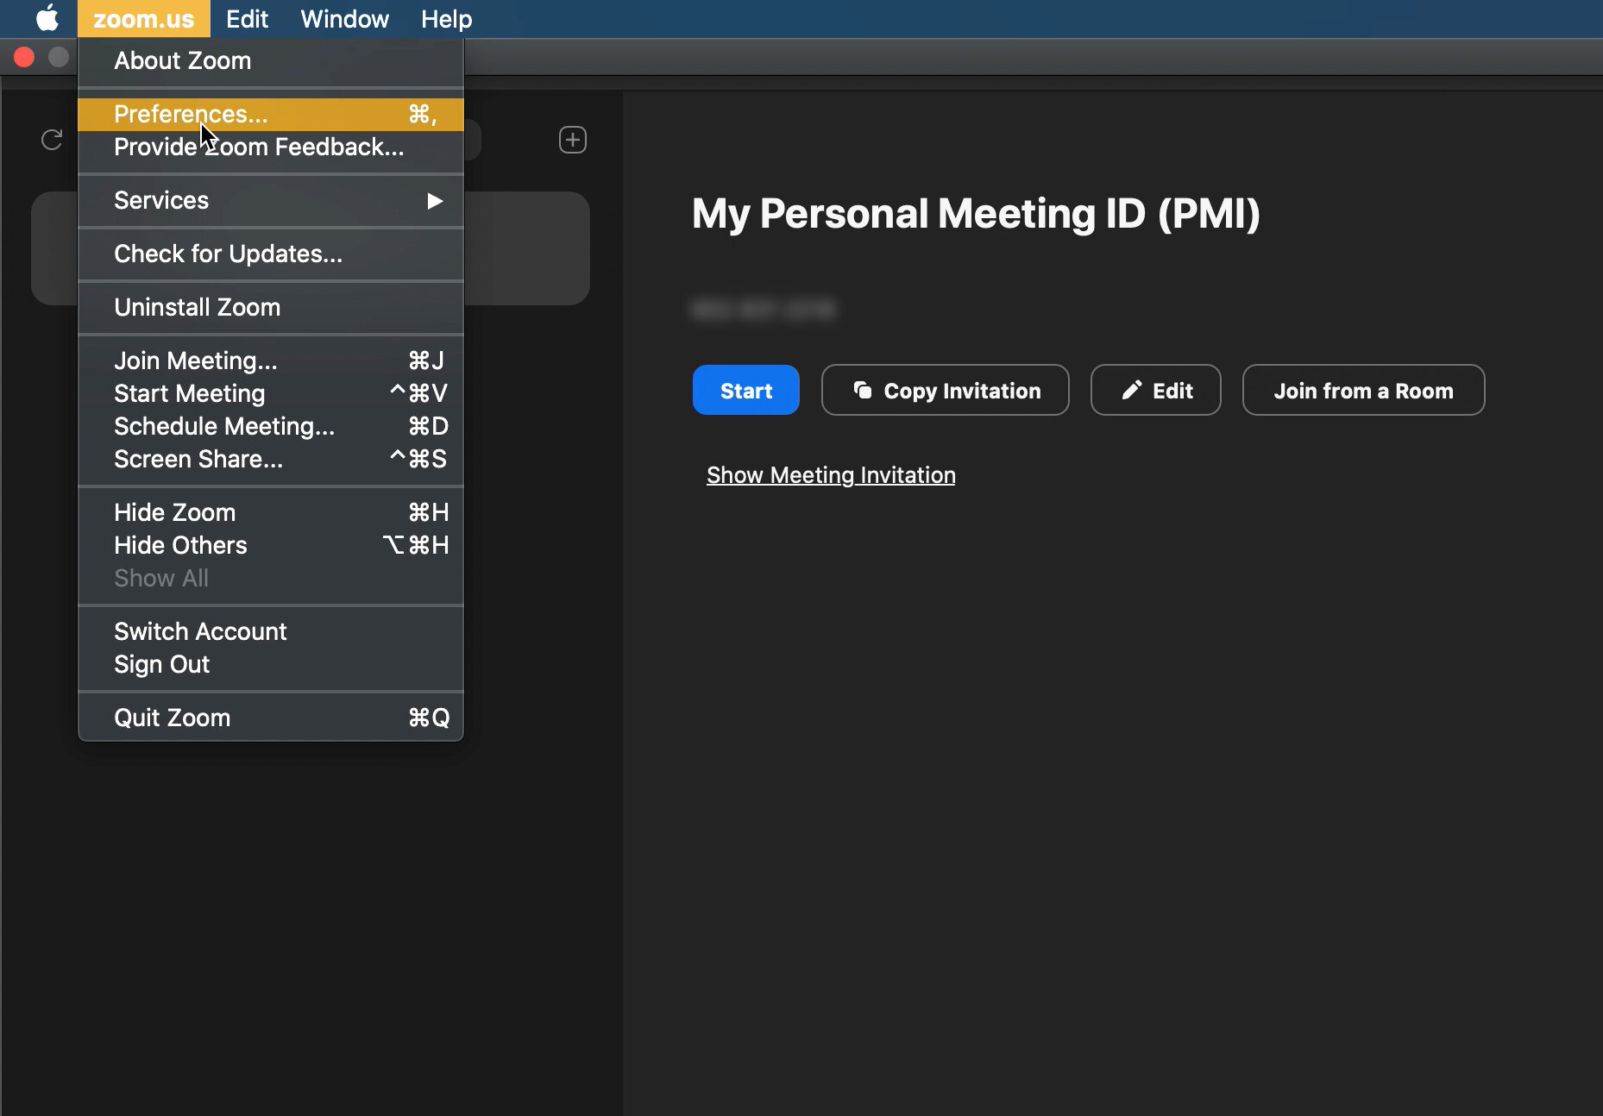Select Screen Share... menu item
The width and height of the screenshot is (1603, 1116).
coord(271,459)
